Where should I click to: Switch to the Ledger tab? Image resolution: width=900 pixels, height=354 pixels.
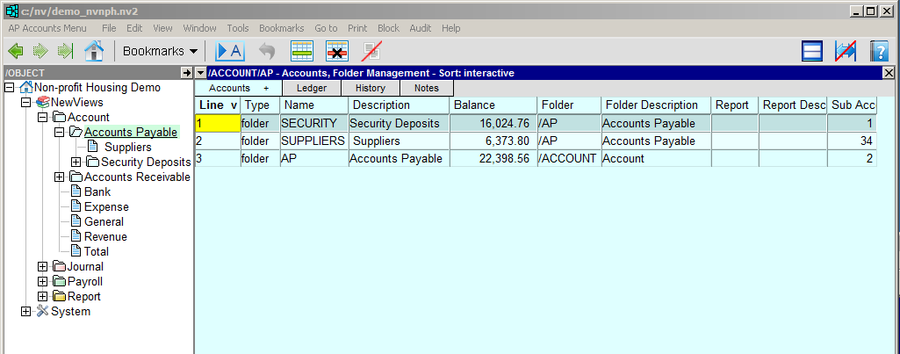point(312,89)
